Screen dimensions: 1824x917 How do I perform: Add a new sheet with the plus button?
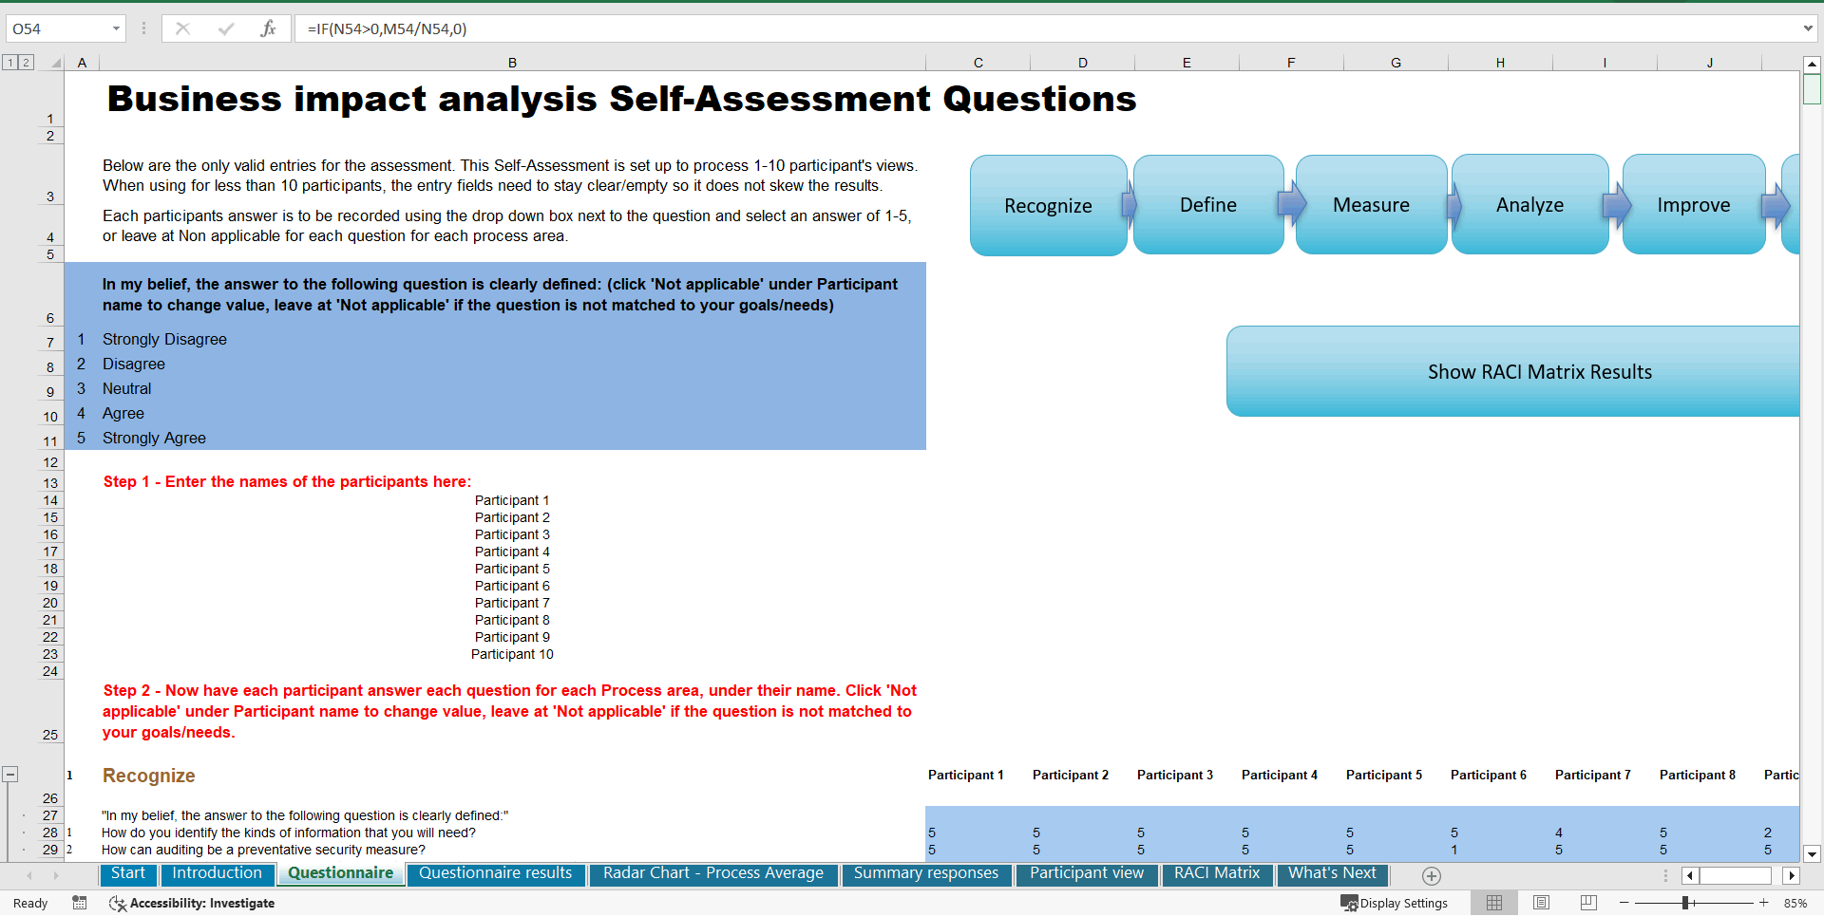click(x=1431, y=876)
